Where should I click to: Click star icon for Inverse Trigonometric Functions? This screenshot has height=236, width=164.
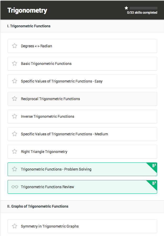(x=15, y=116)
